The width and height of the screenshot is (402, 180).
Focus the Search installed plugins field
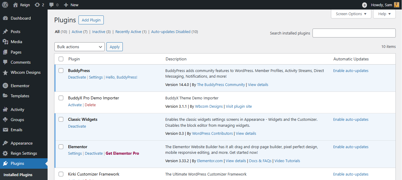[354, 33]
